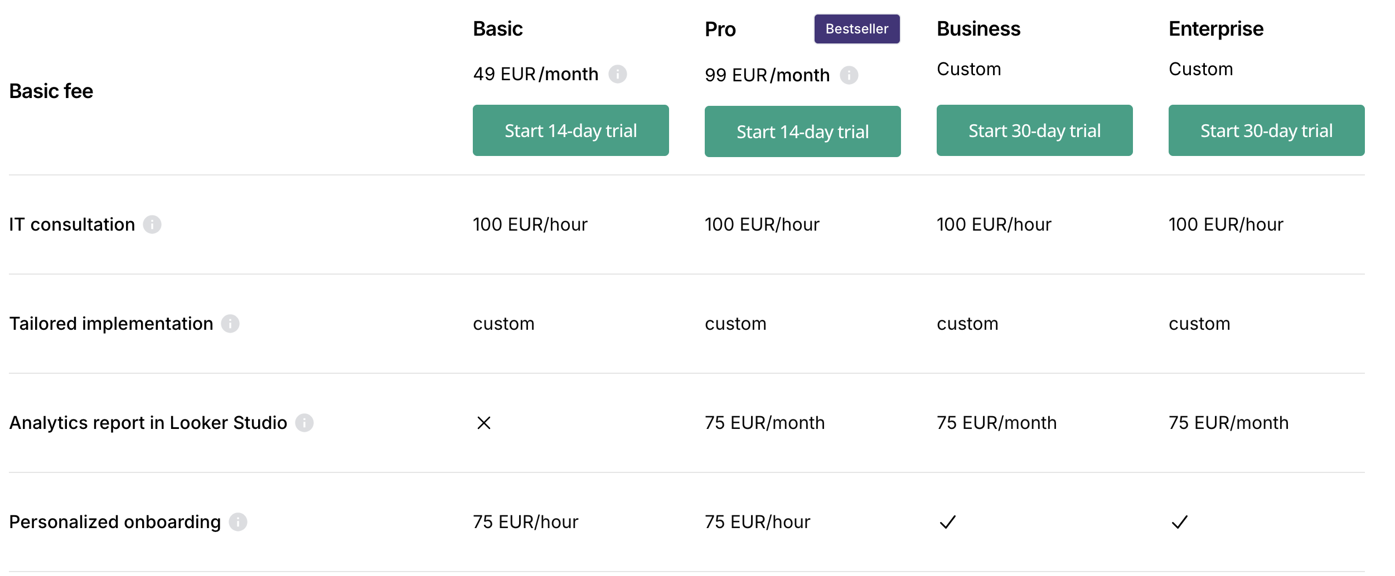Click the Personalized onboarding info icon
1395x576 pixels.
click(238, 522)
